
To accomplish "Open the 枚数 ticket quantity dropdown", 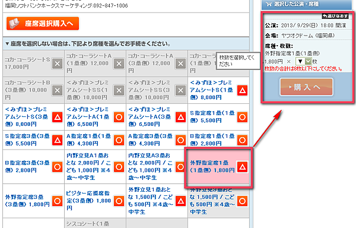I will click(x=303, y=61).
